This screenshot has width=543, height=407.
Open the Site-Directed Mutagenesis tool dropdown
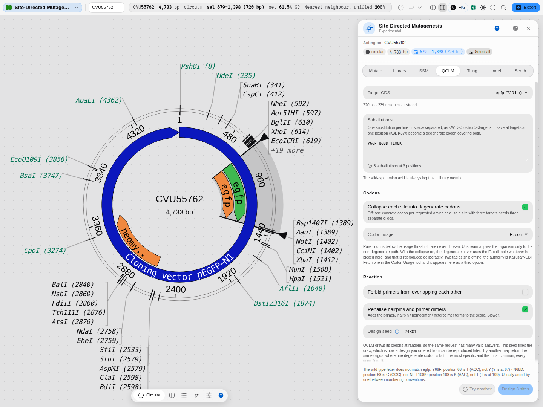pos(43,8)
